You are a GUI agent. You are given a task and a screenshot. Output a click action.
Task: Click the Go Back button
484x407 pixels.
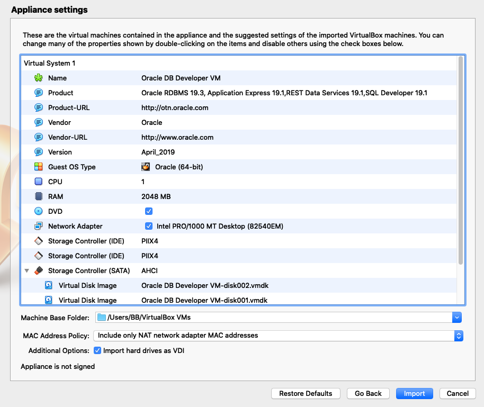pos(368,393)
